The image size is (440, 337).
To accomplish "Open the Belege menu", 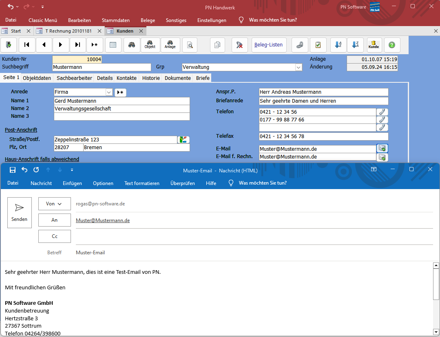I will tap(148, 20).
